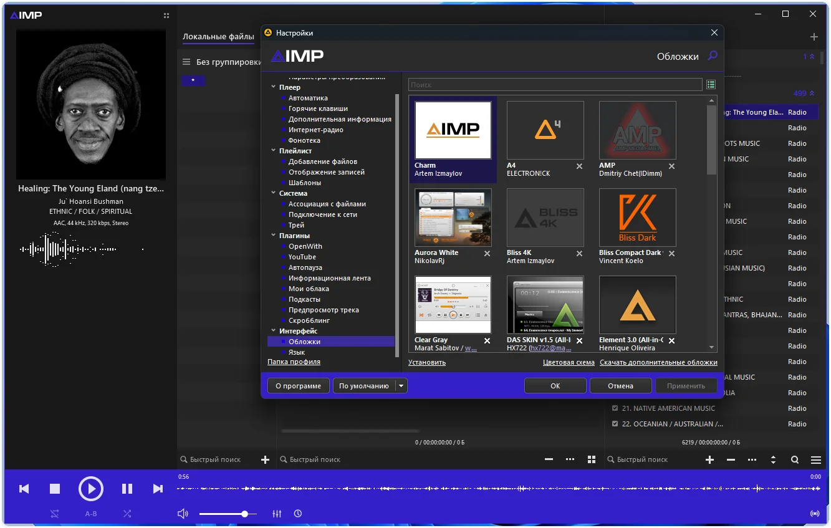Skip to the next track
The height and width of the screenshot is (528, 831).
point(158,489)
